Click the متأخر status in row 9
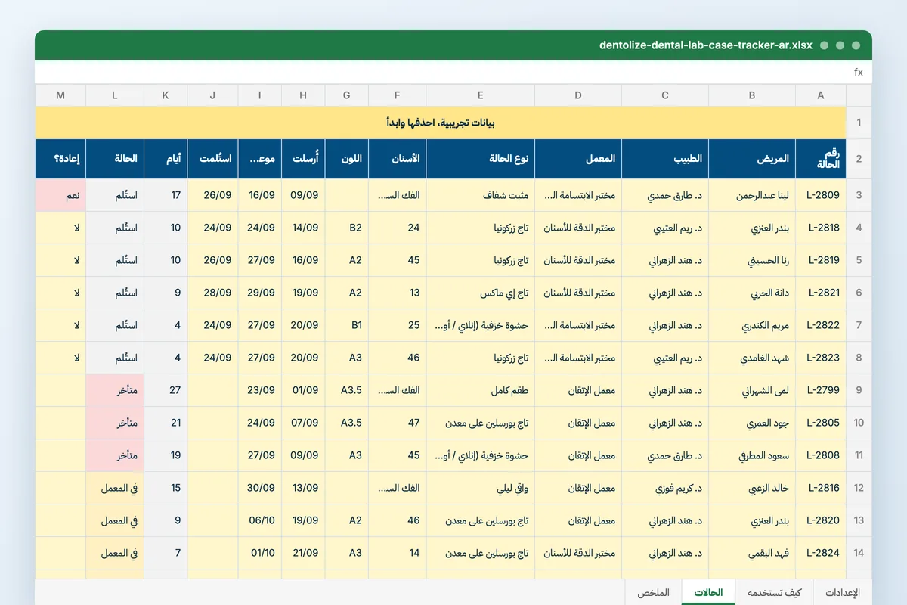Screen dimensions: 907x605 pos(114,390)
